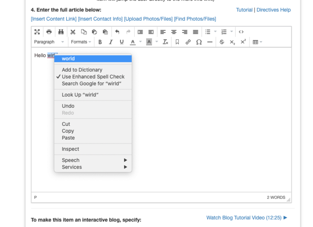Click the increase indent icon
The height and width of the screenshot is (227, 313).
140,32
